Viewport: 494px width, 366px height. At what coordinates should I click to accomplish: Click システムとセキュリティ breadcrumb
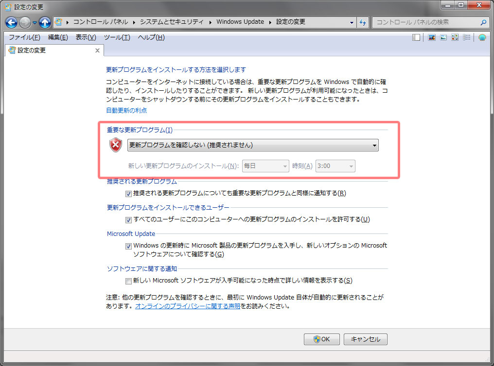(x=172, y=22)
